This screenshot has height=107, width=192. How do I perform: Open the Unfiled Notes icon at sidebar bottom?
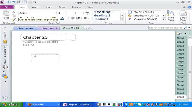(5, 98)
